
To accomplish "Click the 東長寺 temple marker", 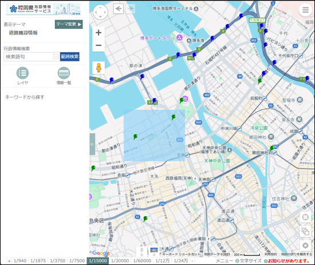I will tap(299, 119).
